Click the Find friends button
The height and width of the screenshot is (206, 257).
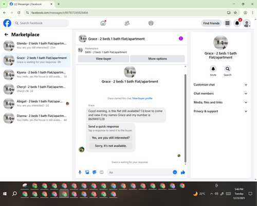click(x=211, y=23)
